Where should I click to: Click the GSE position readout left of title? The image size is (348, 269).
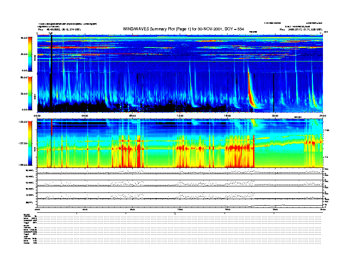click(x=59, y=29)
